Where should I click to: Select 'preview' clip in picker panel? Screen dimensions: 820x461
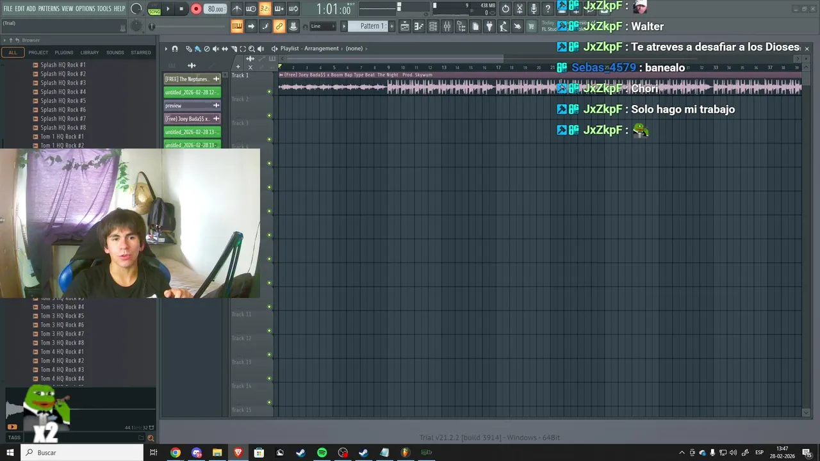click(x=192, y=106)
